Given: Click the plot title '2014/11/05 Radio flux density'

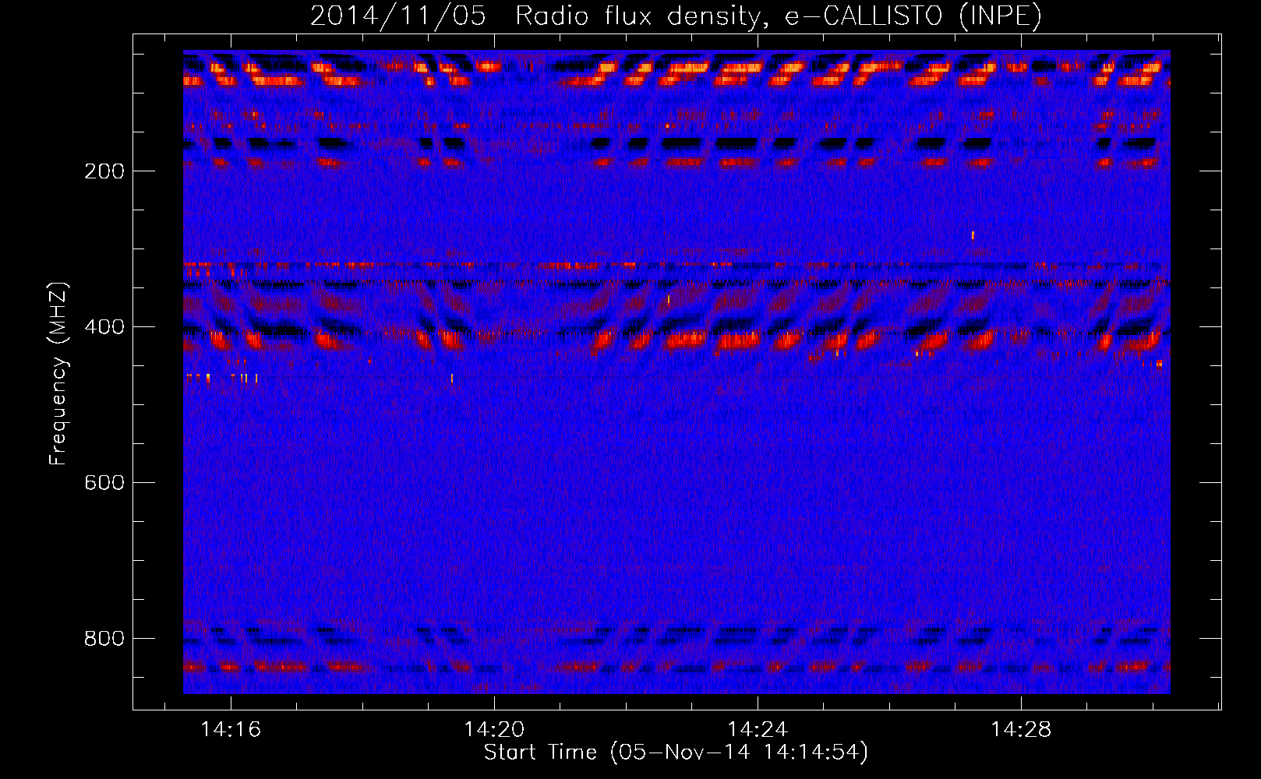Looking at the screenshot, I should click(676, 16).
